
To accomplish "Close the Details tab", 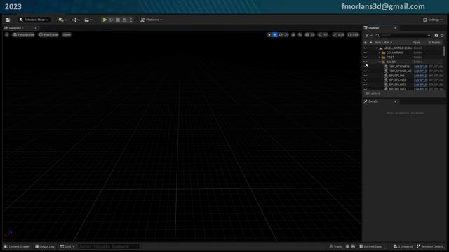I will 396,101.
